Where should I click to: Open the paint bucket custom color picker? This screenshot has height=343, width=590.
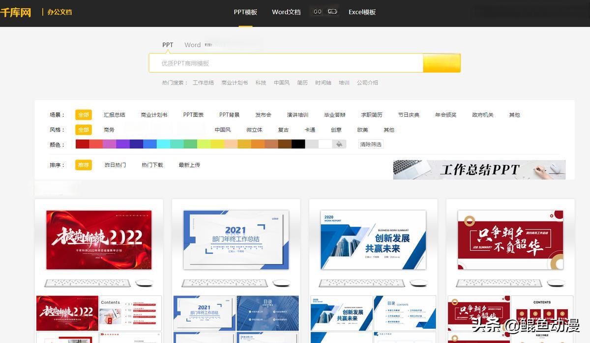pos(339,144)
